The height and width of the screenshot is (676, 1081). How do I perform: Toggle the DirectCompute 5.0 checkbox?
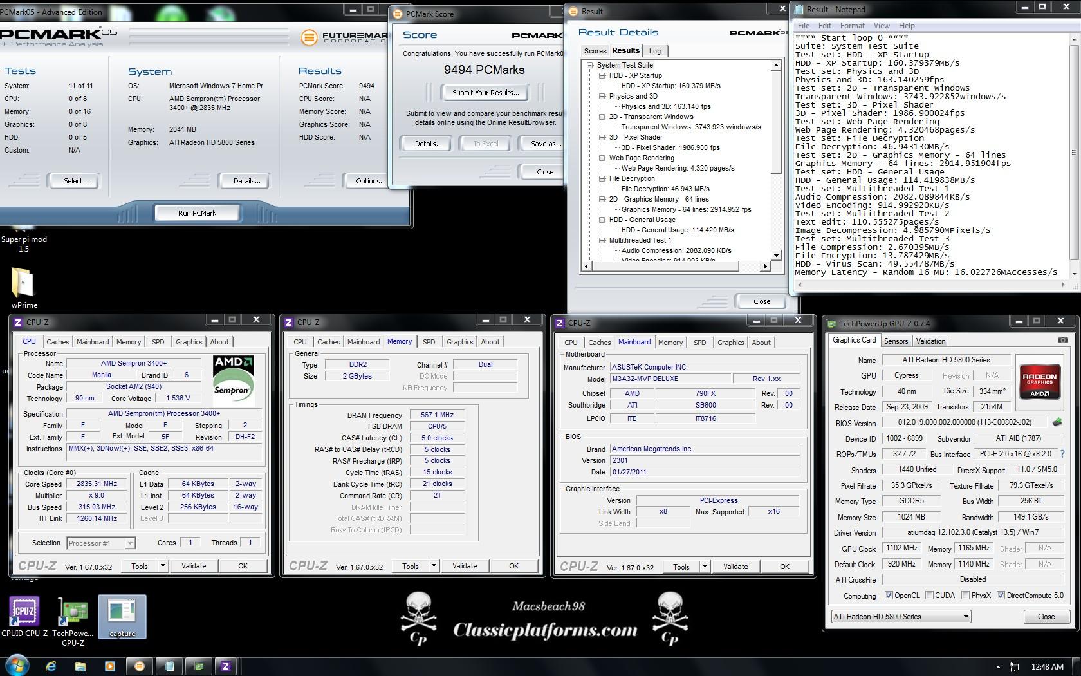pyautogui.click(x=1001, y=596)
